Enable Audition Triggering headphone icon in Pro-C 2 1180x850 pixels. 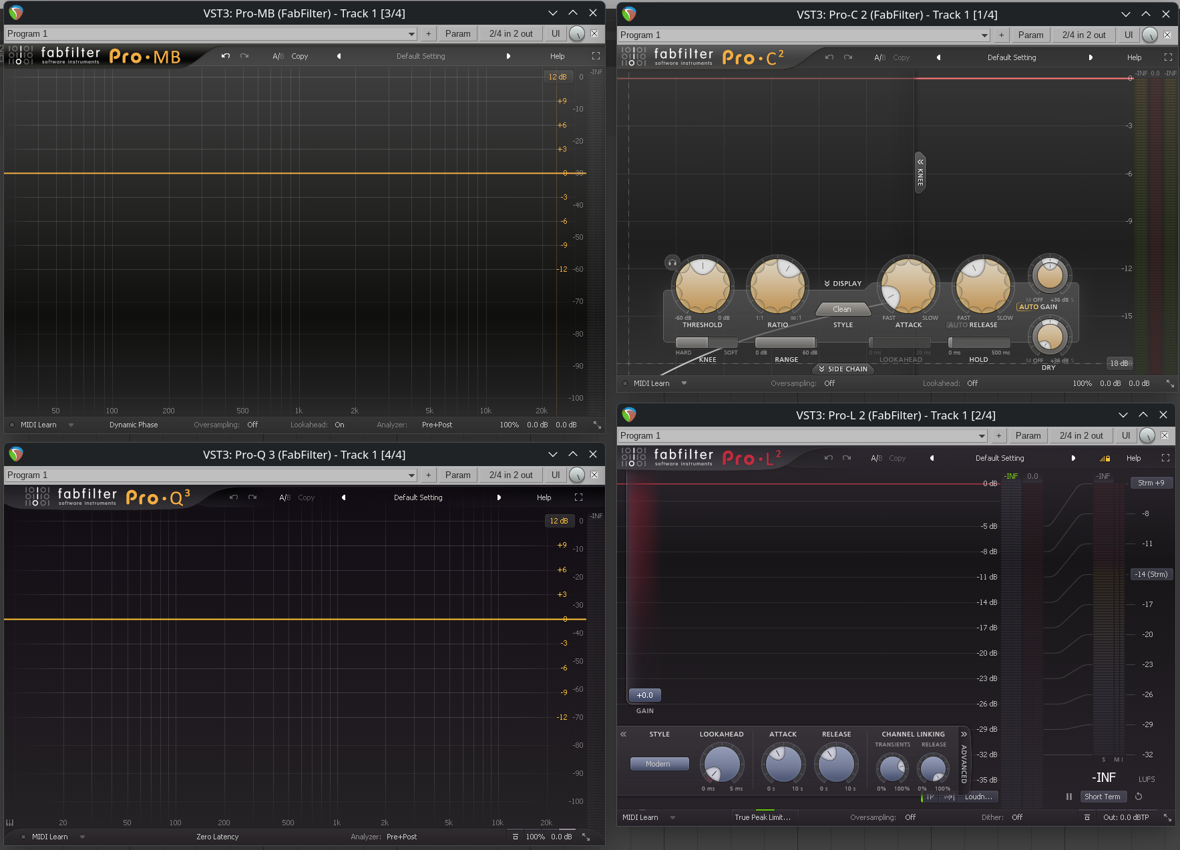coord(672,262)
